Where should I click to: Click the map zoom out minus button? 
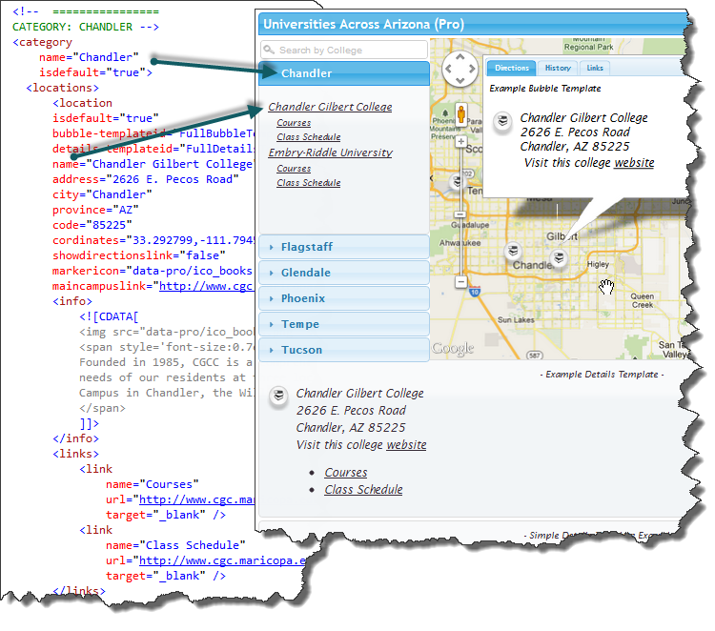tap(461, 282)
